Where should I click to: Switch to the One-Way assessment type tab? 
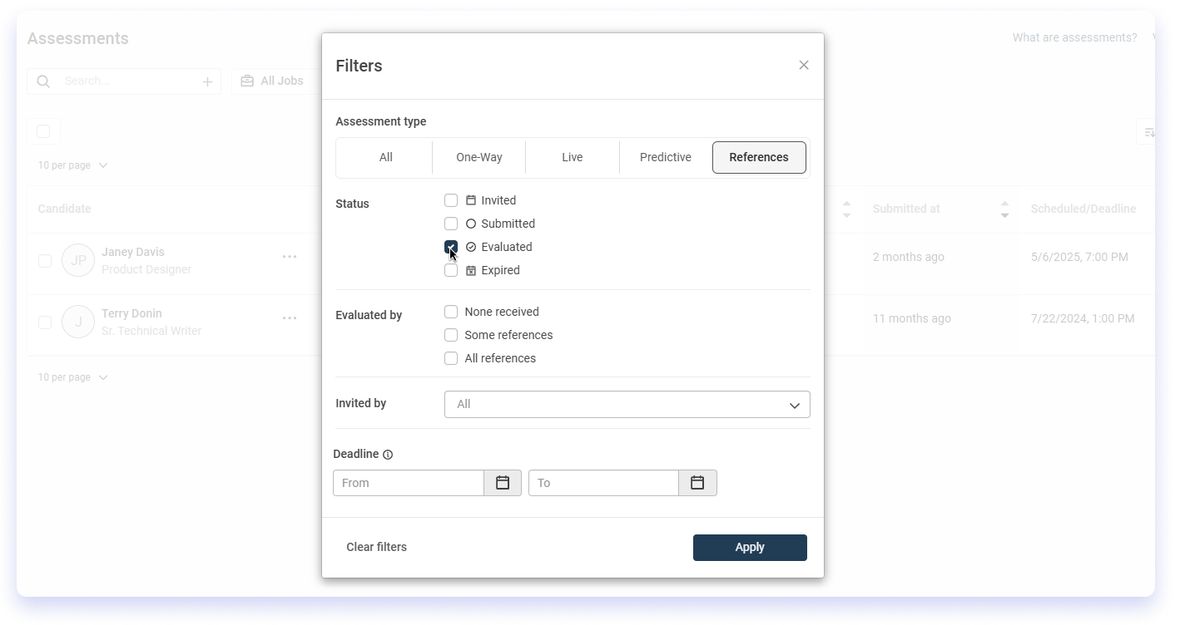[478, 157]
